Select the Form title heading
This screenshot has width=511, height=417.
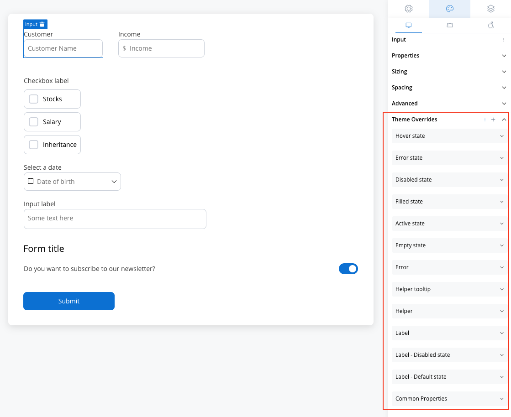coord(44,249)
